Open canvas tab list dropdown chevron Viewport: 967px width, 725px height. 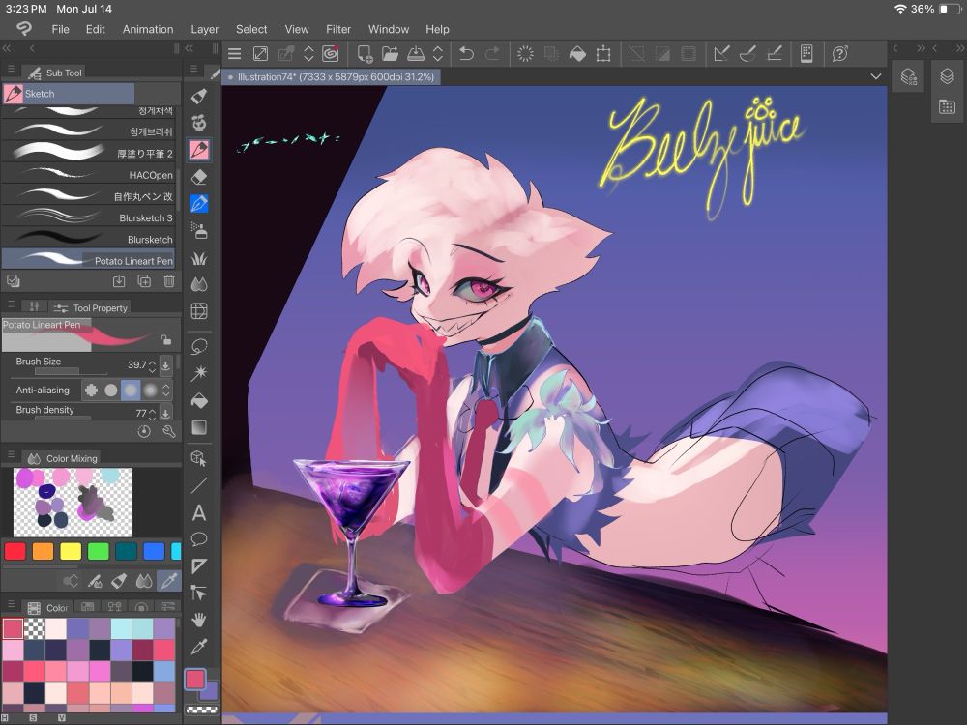[876, 76]
